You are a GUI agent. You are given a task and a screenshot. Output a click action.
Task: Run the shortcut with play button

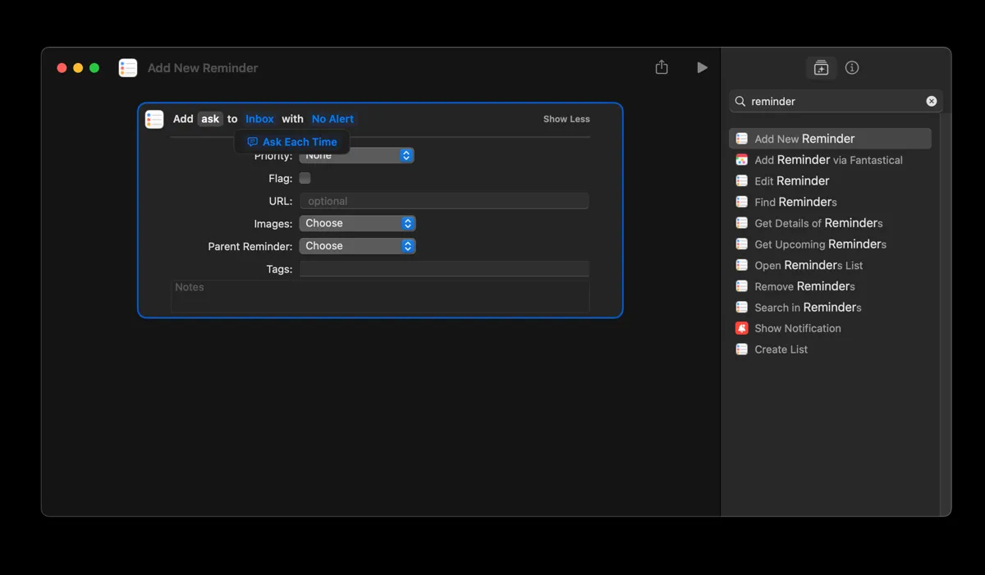pos(702,67)
